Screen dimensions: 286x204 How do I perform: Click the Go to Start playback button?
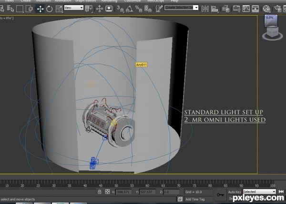click(x=281, y=192)
